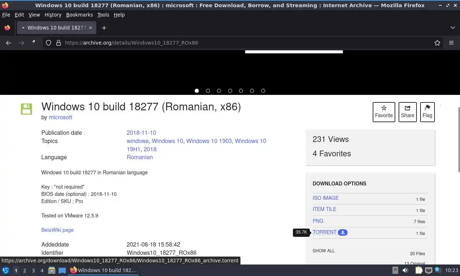Open the View menu
460x276 pixels.
click(x=34, y=15)
